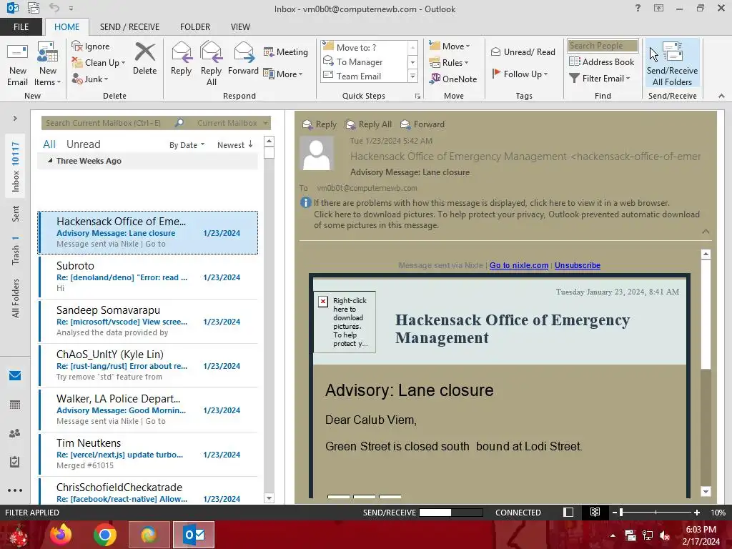Screen dimensions: 732x549
Task: Open the New Items menu
Action: tap(48, 64)
